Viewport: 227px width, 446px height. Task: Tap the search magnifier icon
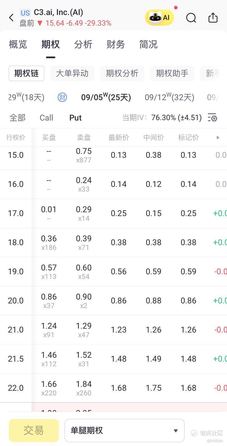click(x=191, y=18)
